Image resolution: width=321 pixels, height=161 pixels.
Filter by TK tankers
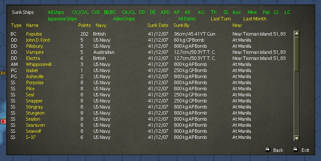point(214,12)
